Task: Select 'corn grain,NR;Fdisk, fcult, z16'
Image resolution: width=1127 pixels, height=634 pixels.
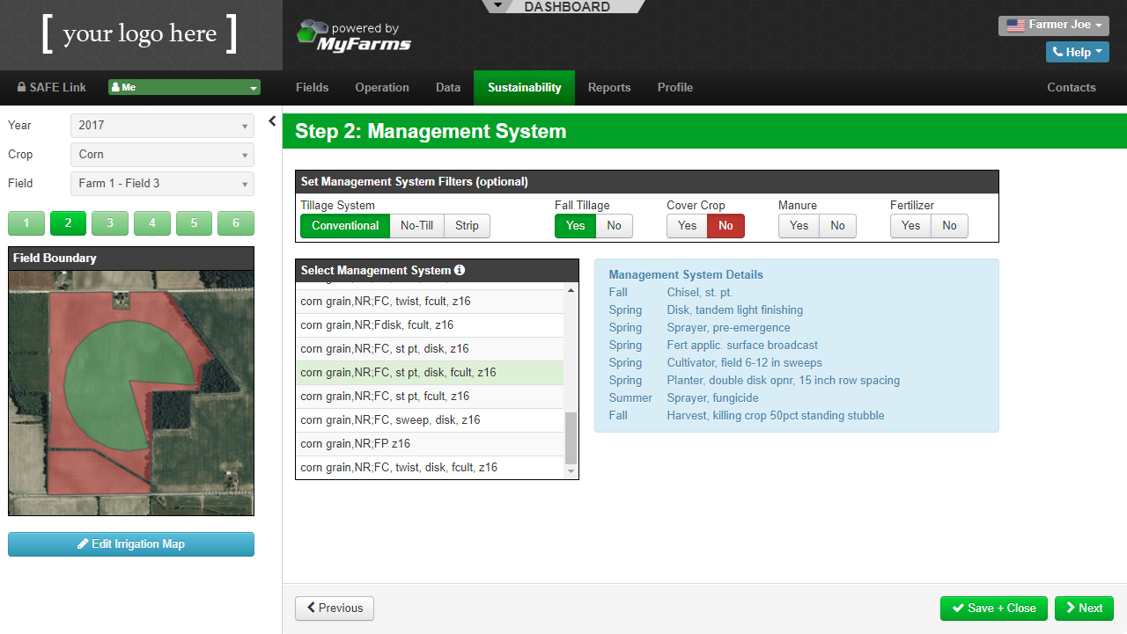Action: click(x=431, y=325)
